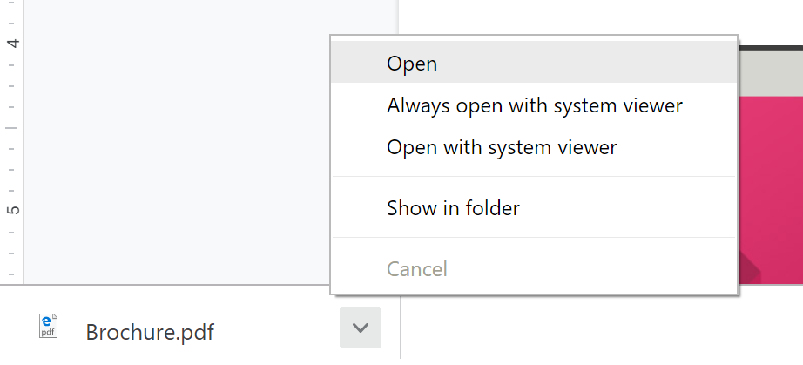The width and height of the screenshot is (803, 365).
Task: Click the 4 mark on vertical ruler
Action: pos(12,42)
